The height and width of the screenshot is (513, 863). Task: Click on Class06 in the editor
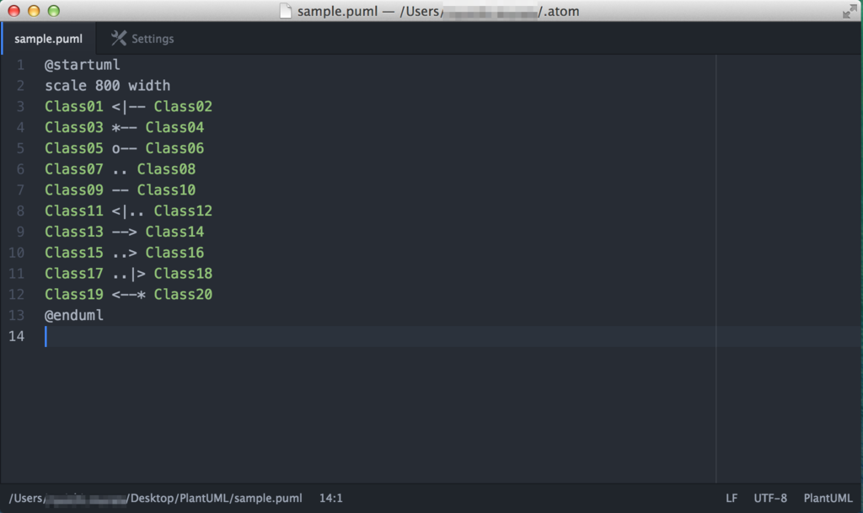point(174,148)
